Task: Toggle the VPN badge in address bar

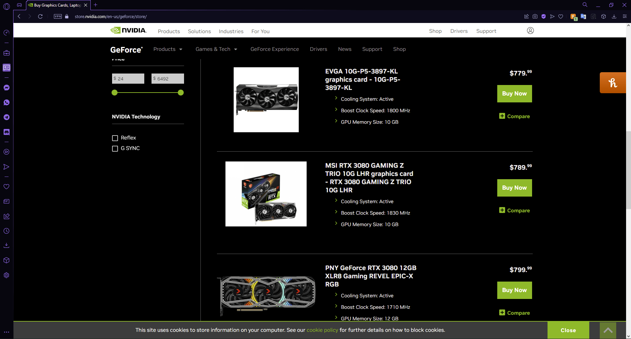Action: click(x=58, y=16)
